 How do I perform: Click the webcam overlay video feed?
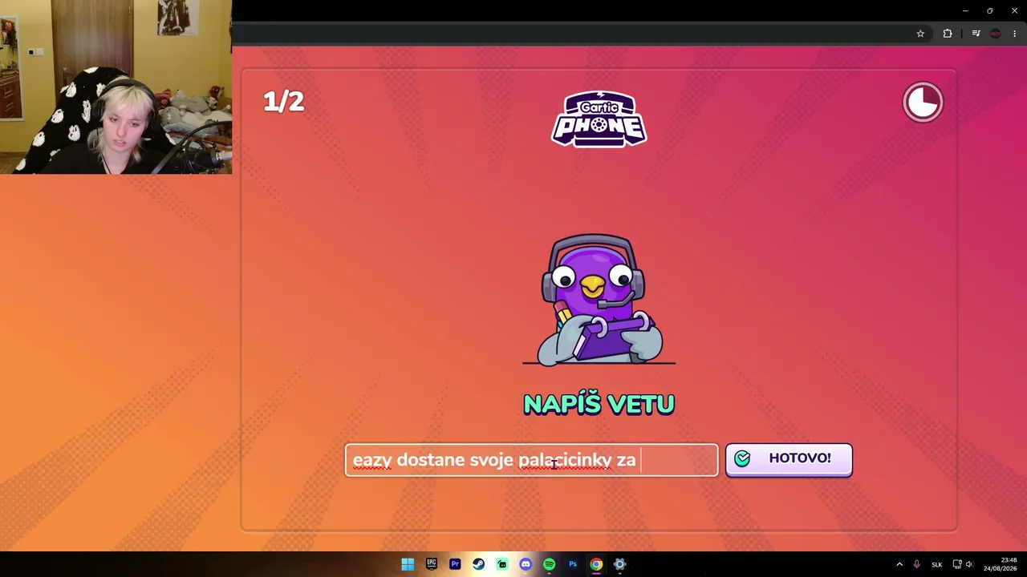pos(116,87)
